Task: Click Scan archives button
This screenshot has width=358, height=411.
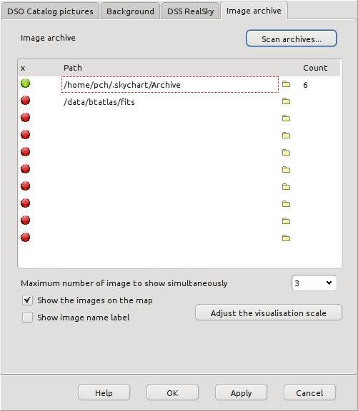Action: [x=292, y=39]
